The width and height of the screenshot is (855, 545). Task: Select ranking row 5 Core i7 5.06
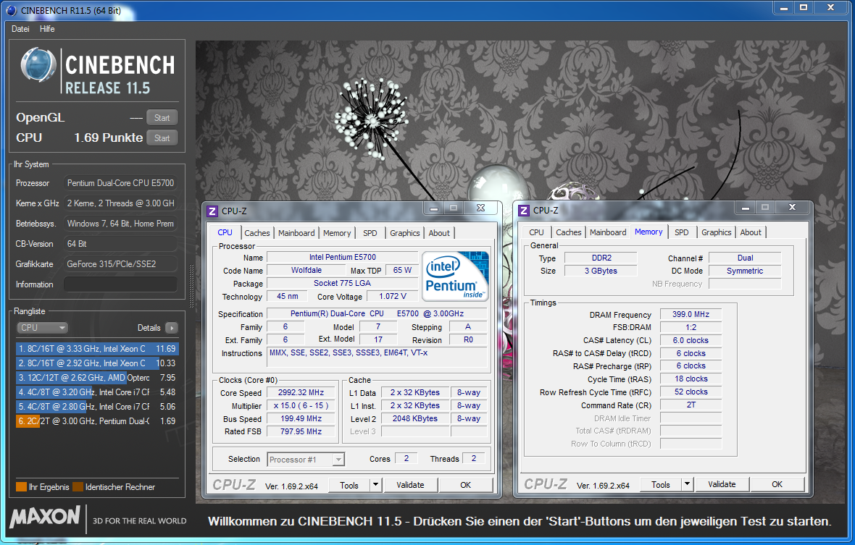(x=97, y=407)
